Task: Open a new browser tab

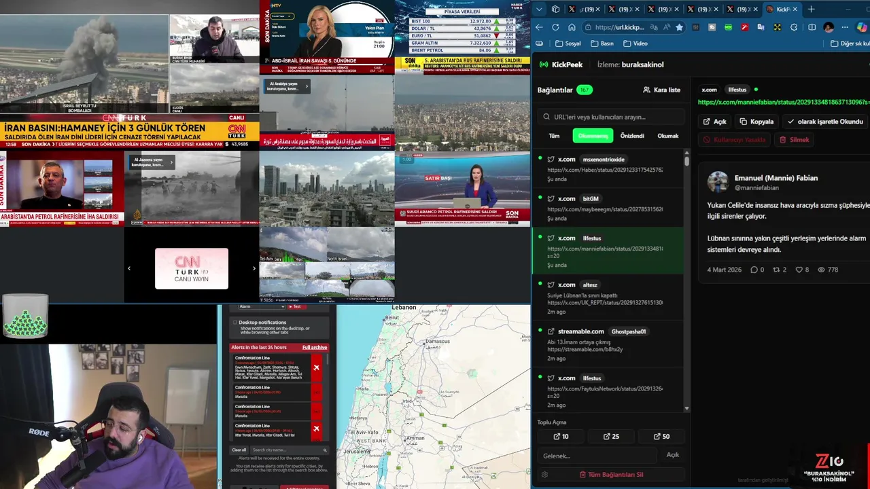Action: 811,9
